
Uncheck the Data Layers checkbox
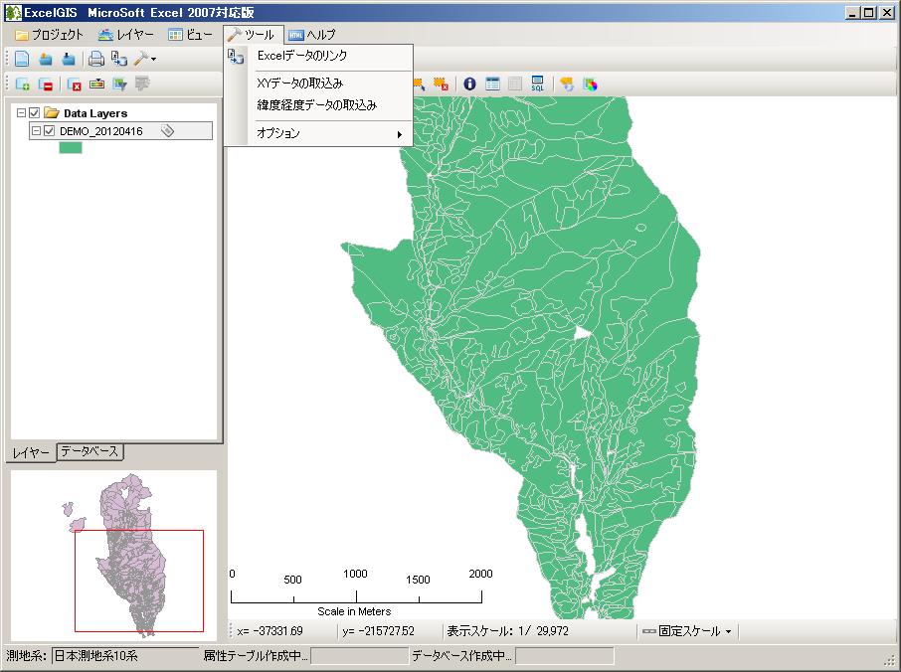(x=34, y=112)
